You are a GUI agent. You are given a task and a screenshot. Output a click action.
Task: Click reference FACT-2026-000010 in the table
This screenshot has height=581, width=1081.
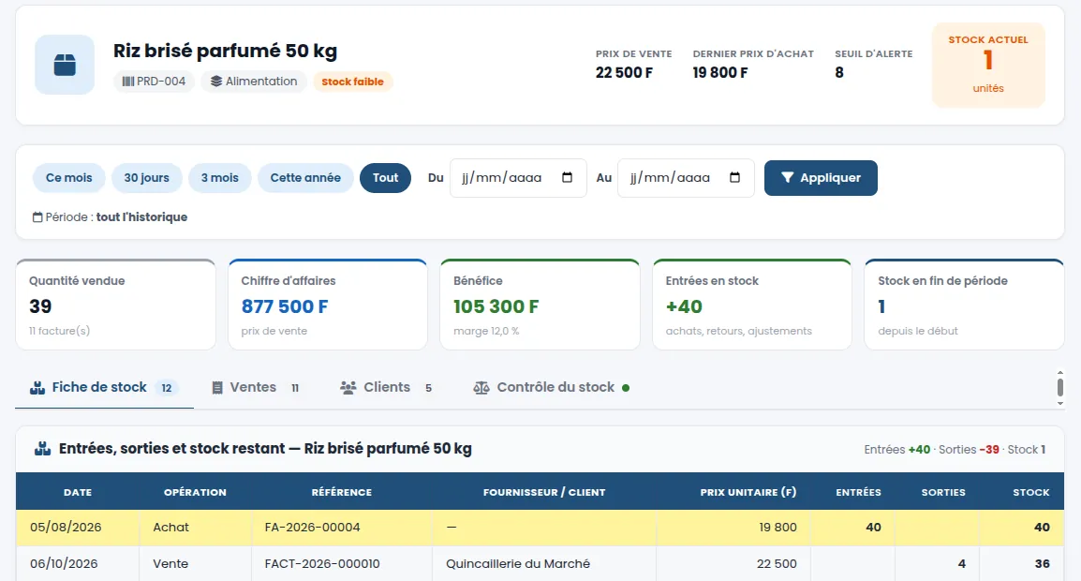pyautogui.click(x=322, y=564)
